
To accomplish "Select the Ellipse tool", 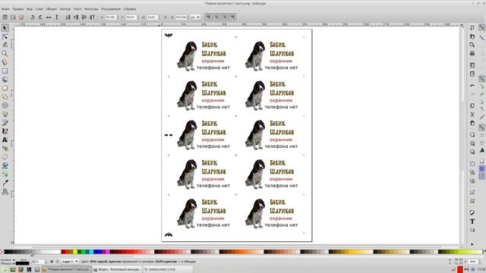I will click(5, 88).
